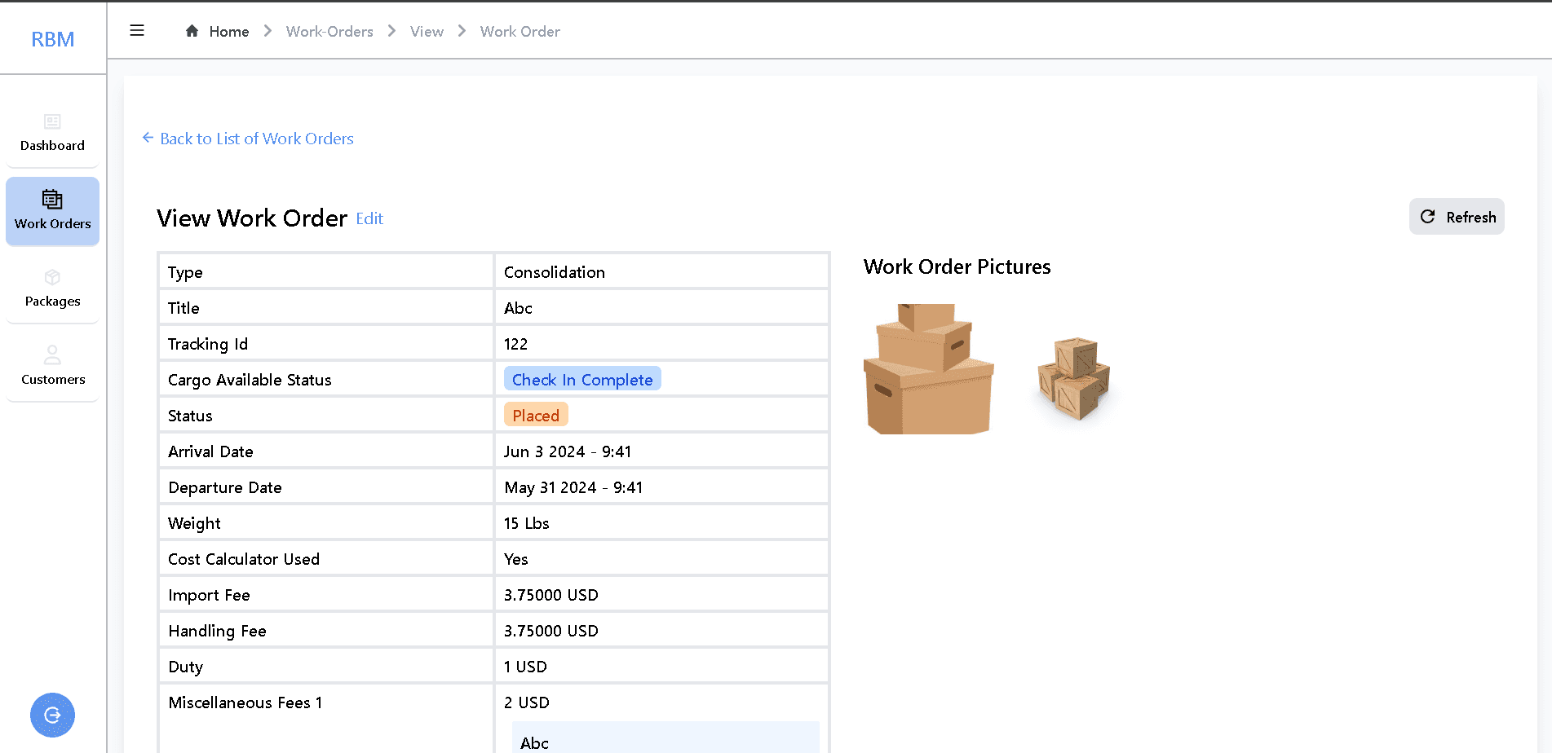Screen dimensions: 1552x753
Task: Go to Customers in the sidebar
Action: (x=52, y=367)
